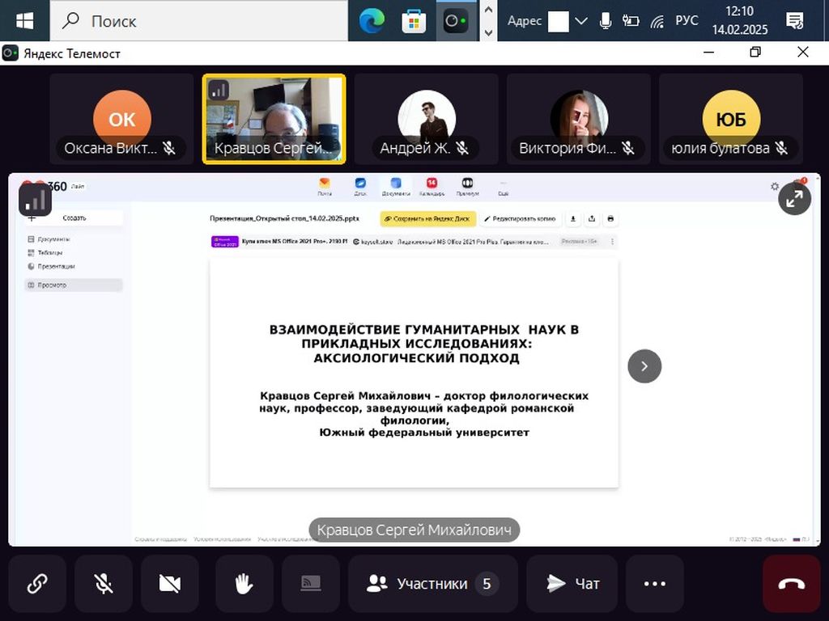The image size is (829, 621).
Task: Open Документы in the sidebar
Action: pyautogui.click(x=49, y=239)
